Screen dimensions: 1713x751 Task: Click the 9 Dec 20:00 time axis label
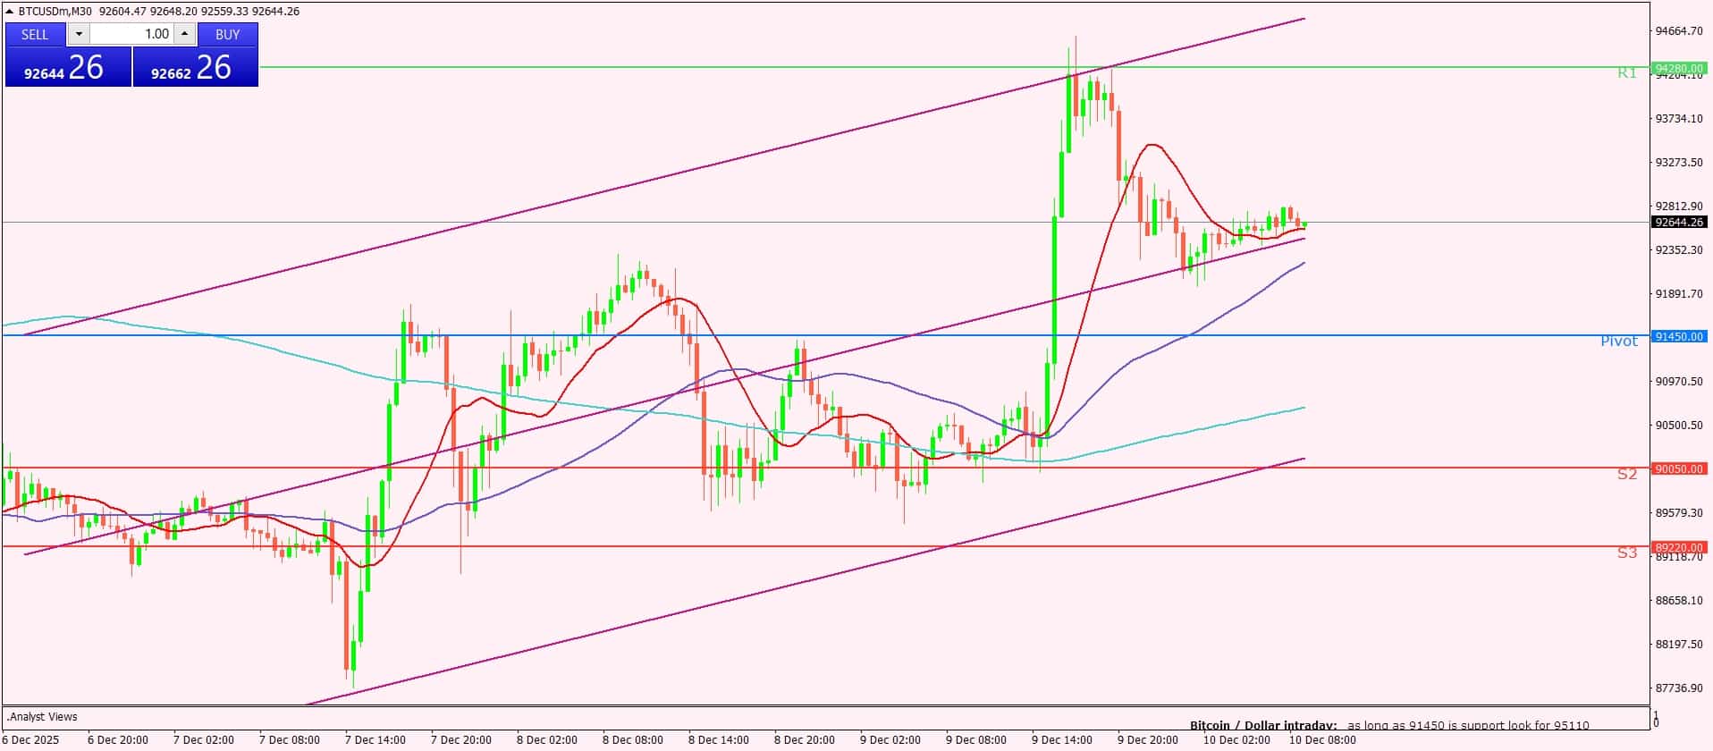click(1148, 739)
